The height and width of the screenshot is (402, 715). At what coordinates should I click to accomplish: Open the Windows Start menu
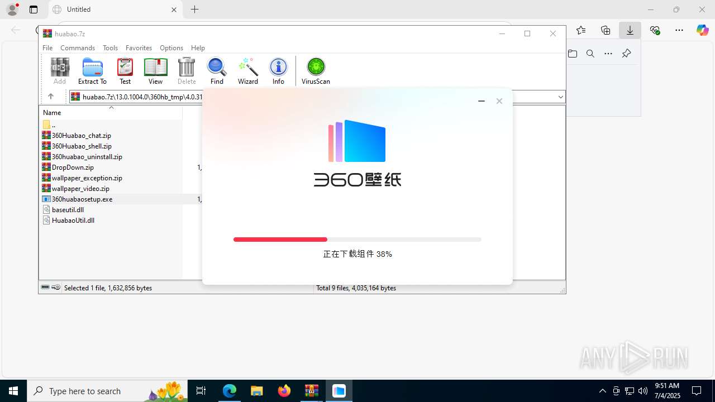pyautogui.click(x=13, y=391)
